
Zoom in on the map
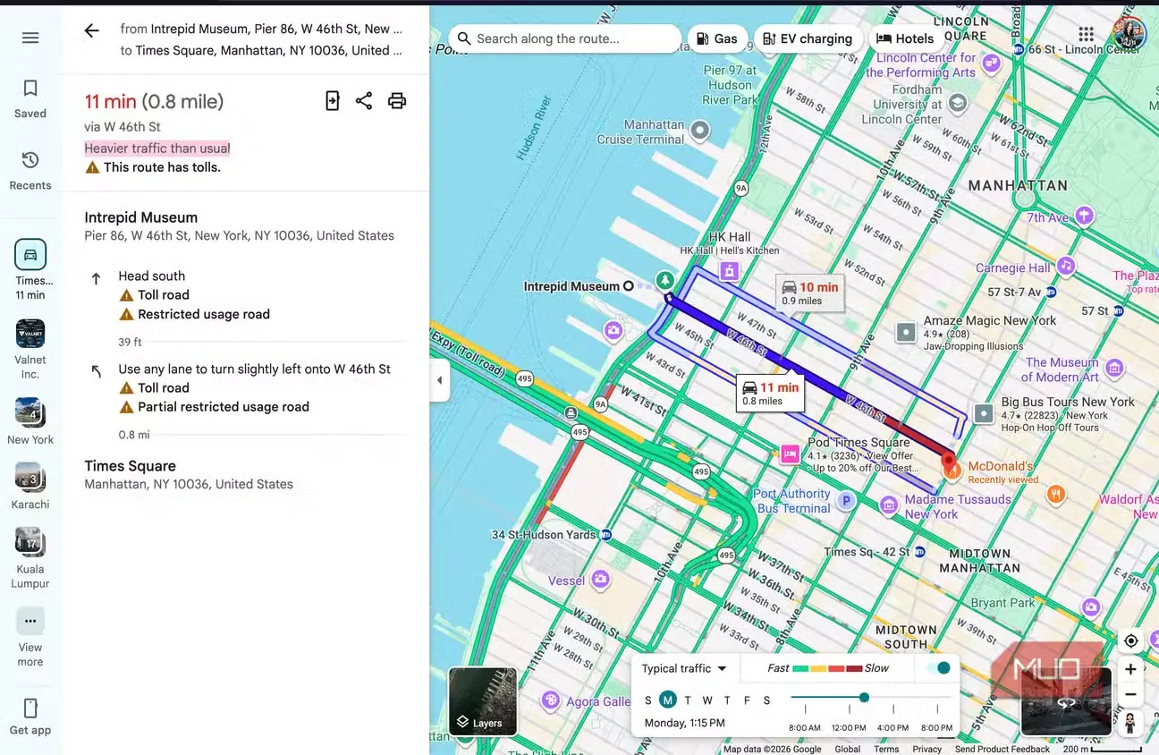click(x=1131, y=669)
